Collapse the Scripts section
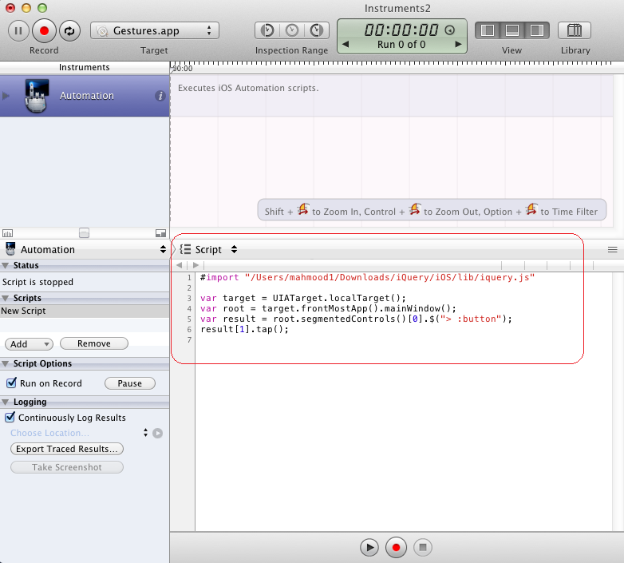The image size is (624, 563). pos(5,298)
